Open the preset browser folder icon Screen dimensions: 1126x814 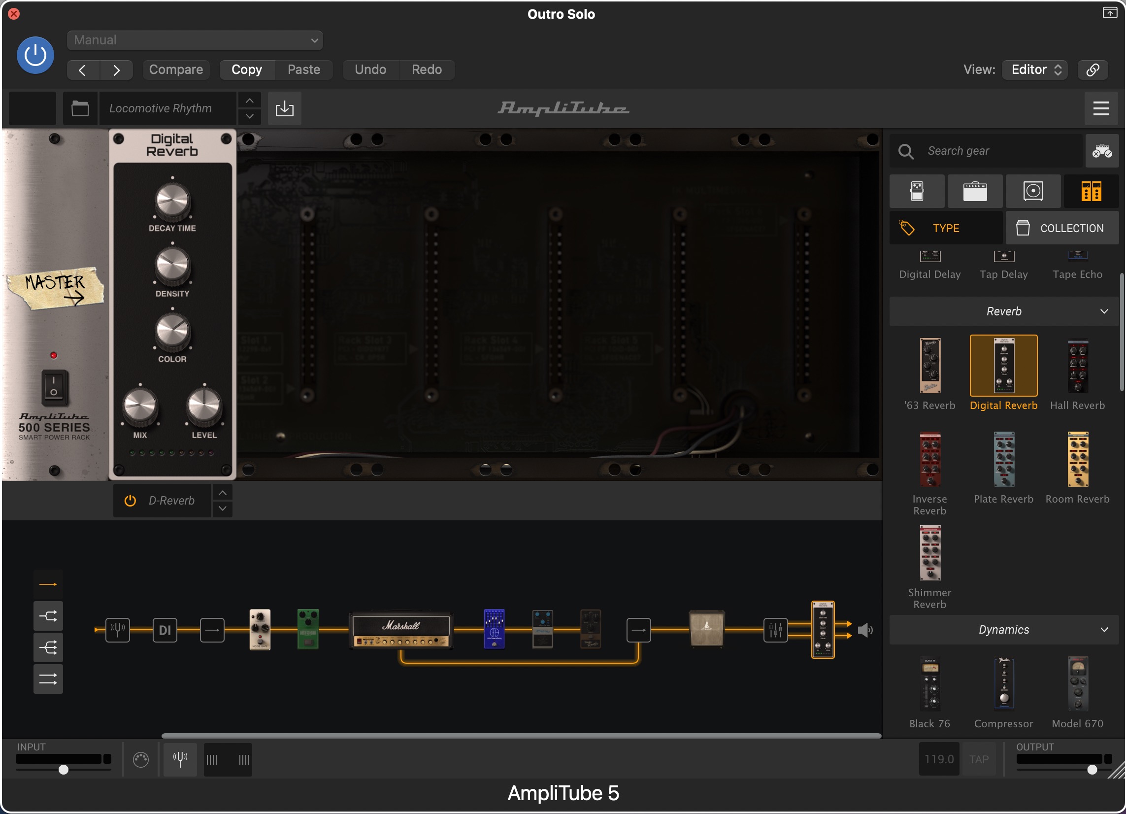pos(80,108)
